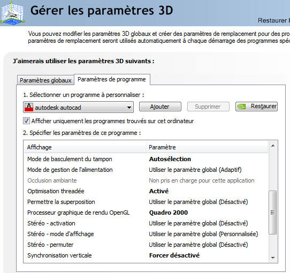Click the Affichage column header
Image resolution: width=290 pixels, height=273 pixels.
click(x=85, y=147)
